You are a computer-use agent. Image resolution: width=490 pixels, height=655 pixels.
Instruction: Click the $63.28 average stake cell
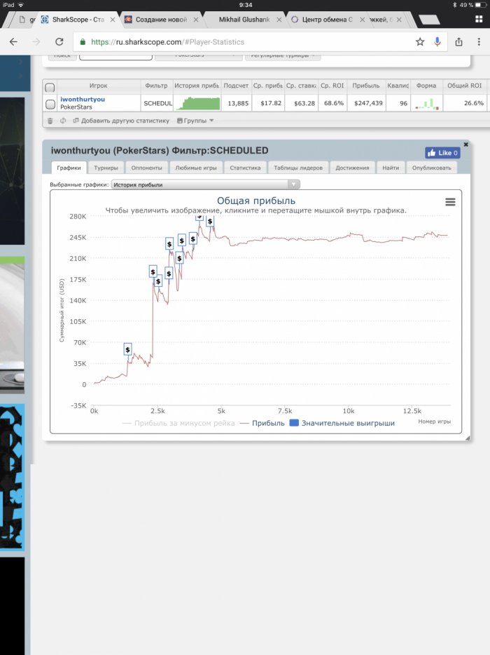tap(301, 103)
